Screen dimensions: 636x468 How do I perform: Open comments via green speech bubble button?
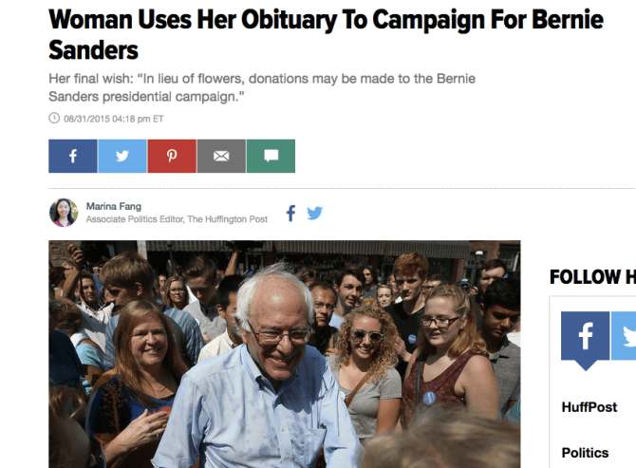pyautogui.click(x=271, y=157)
